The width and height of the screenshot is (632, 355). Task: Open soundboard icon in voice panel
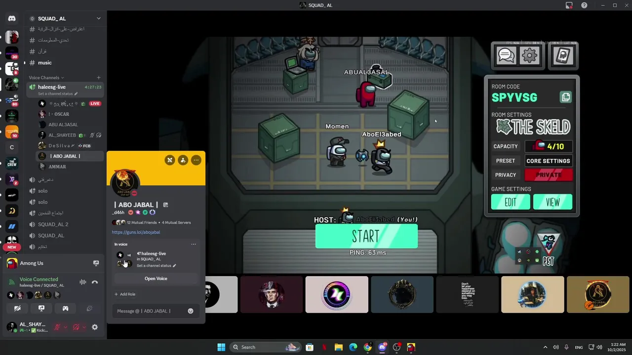coord(89,308)
